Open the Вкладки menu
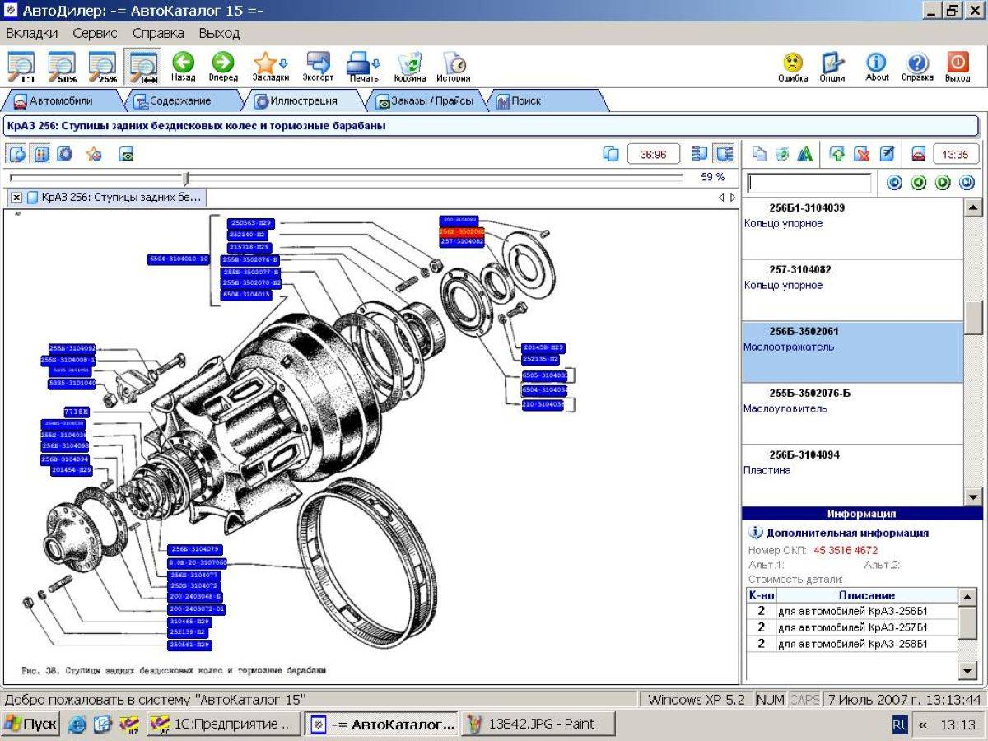988x741 pixels. point(32,34)
